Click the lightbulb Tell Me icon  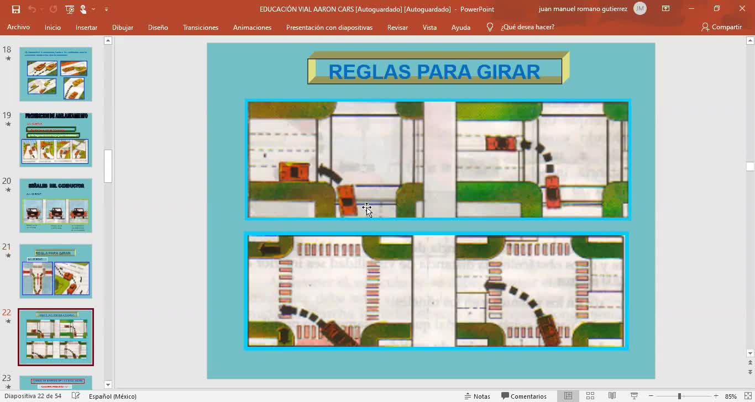pyautogui.click(x=490, y=27)
